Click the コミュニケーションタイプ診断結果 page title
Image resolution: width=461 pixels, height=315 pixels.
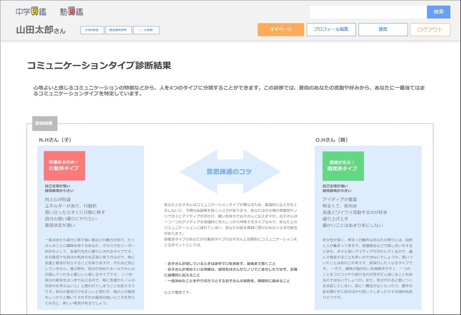pos(99,66)
